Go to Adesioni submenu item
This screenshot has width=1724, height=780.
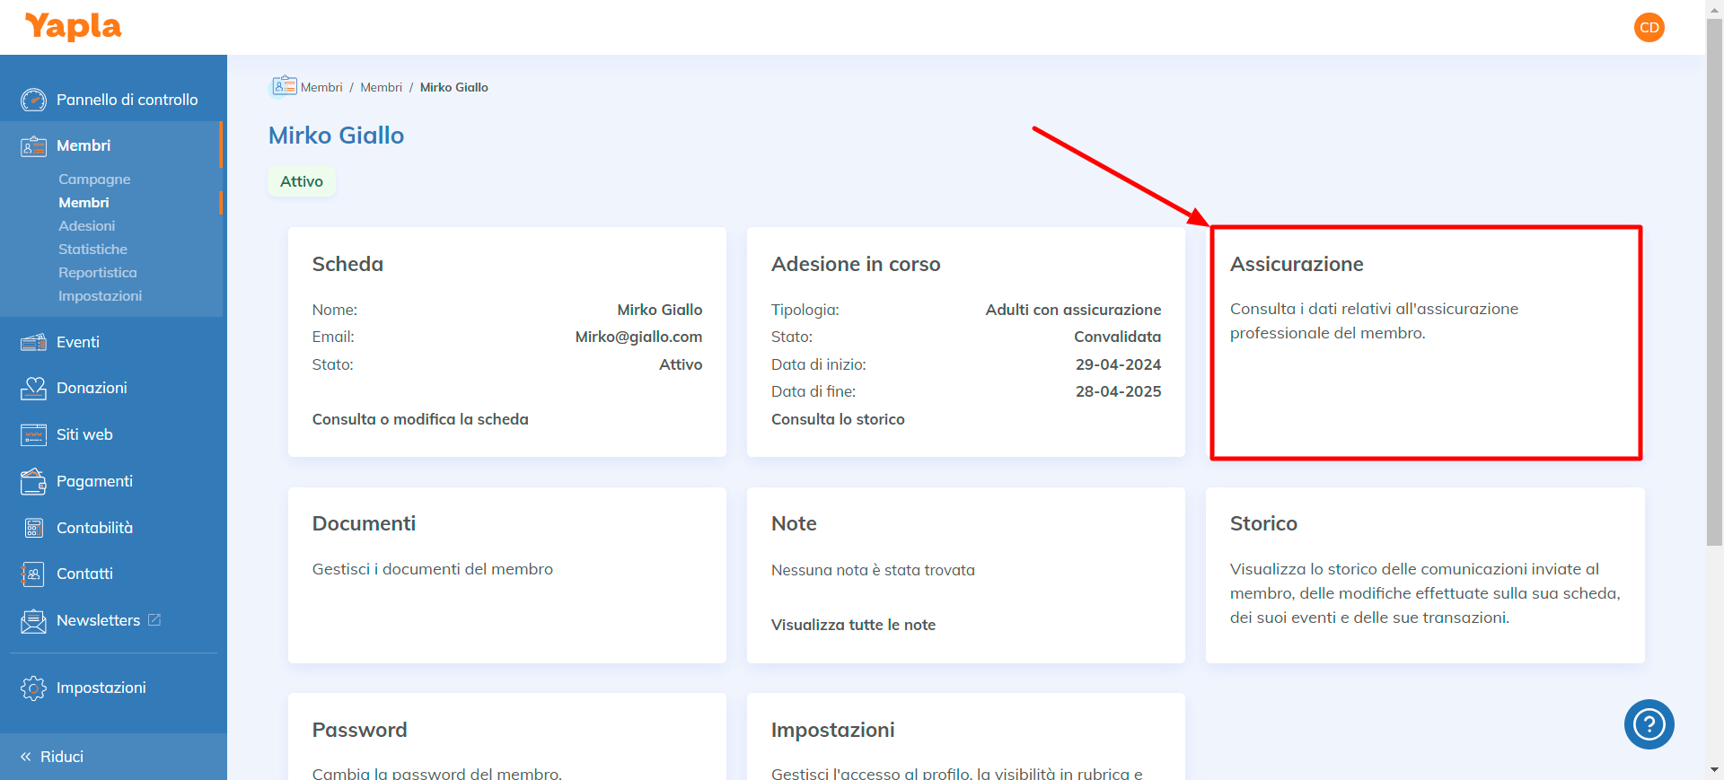pos(86,226)
